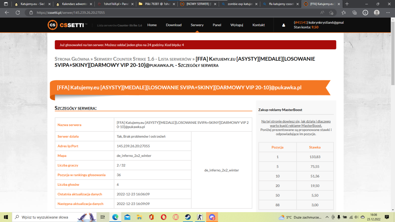Click the orange server title banner
This screenshot has width=395, height=222.
(190, 88)
